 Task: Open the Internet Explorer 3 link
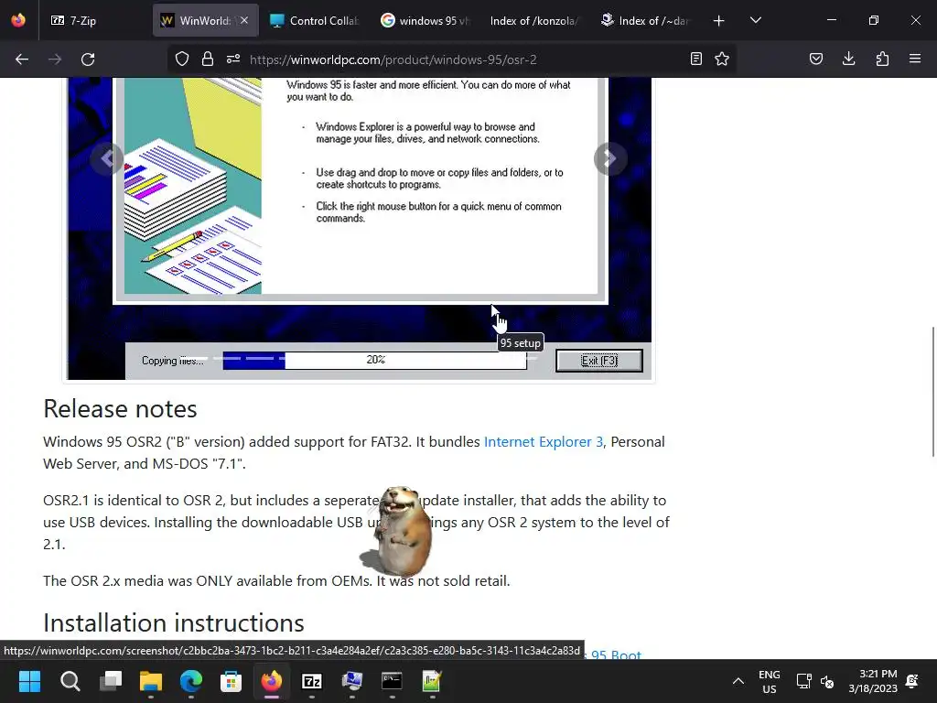[x=544, y=442]
